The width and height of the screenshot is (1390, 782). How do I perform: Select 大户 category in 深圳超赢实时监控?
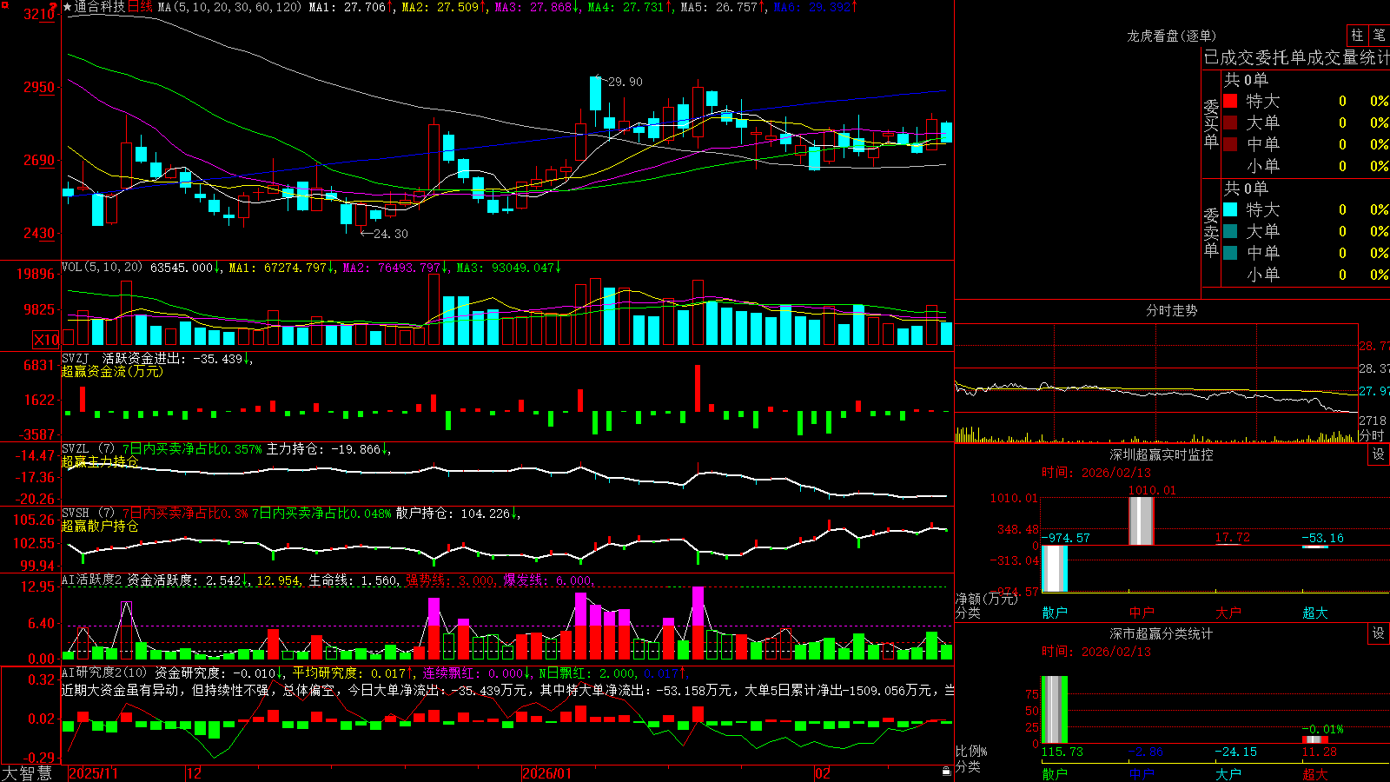[x=1228, y=613]
